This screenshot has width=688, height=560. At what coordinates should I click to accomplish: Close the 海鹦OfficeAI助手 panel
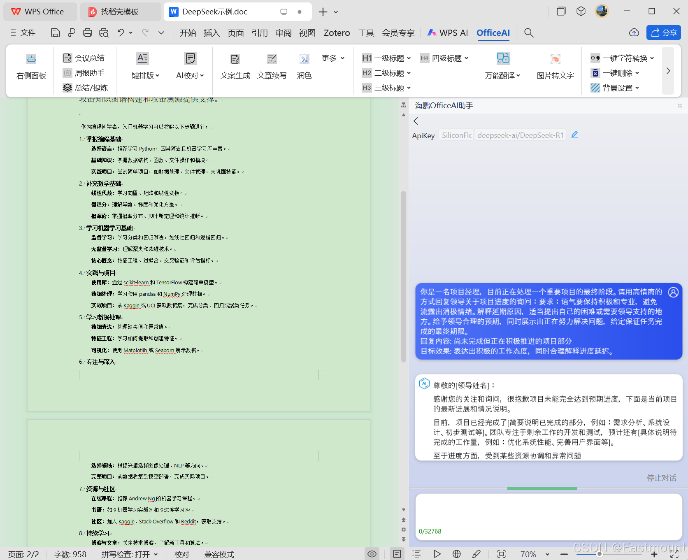tap(680, 106)
